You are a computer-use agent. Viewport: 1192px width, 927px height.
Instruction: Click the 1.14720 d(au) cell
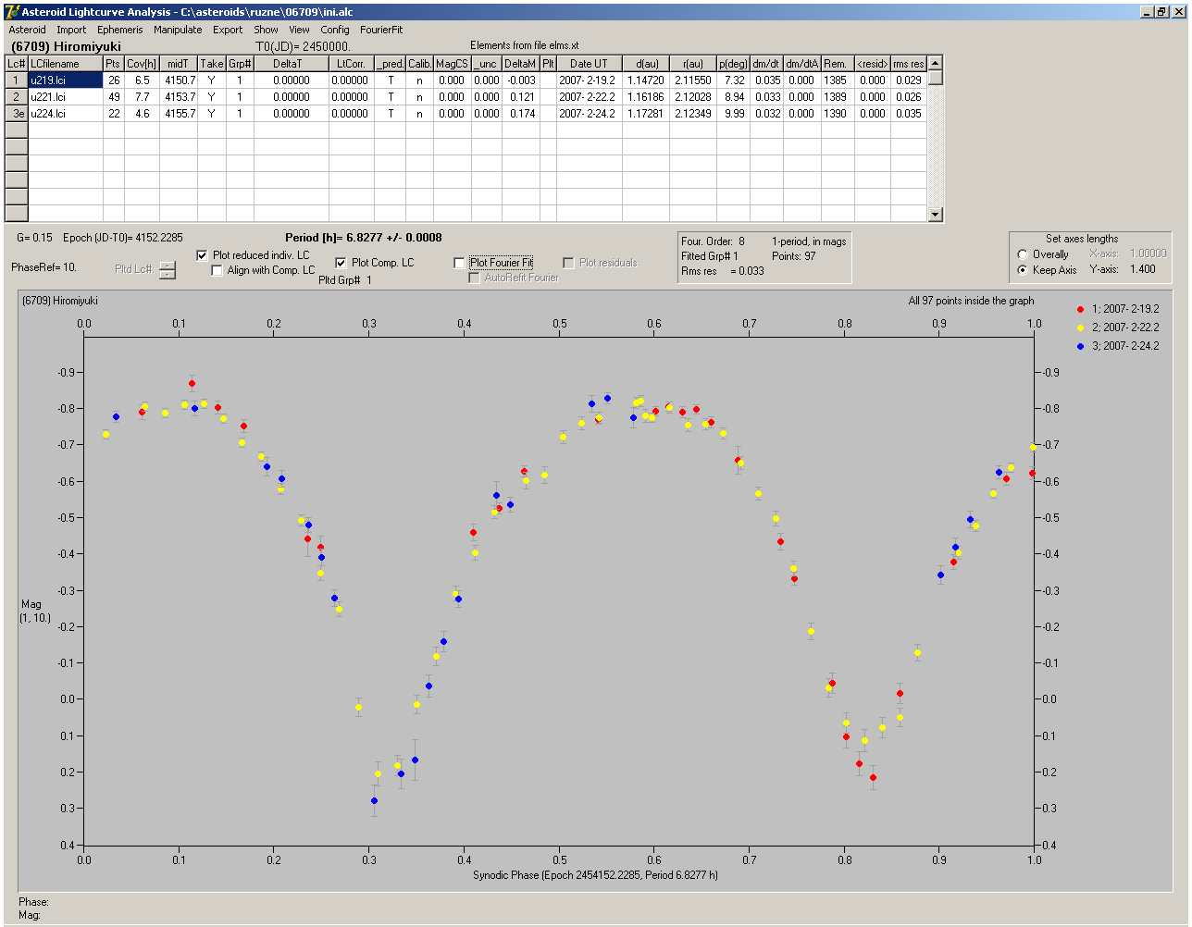(x=646, y=80)
